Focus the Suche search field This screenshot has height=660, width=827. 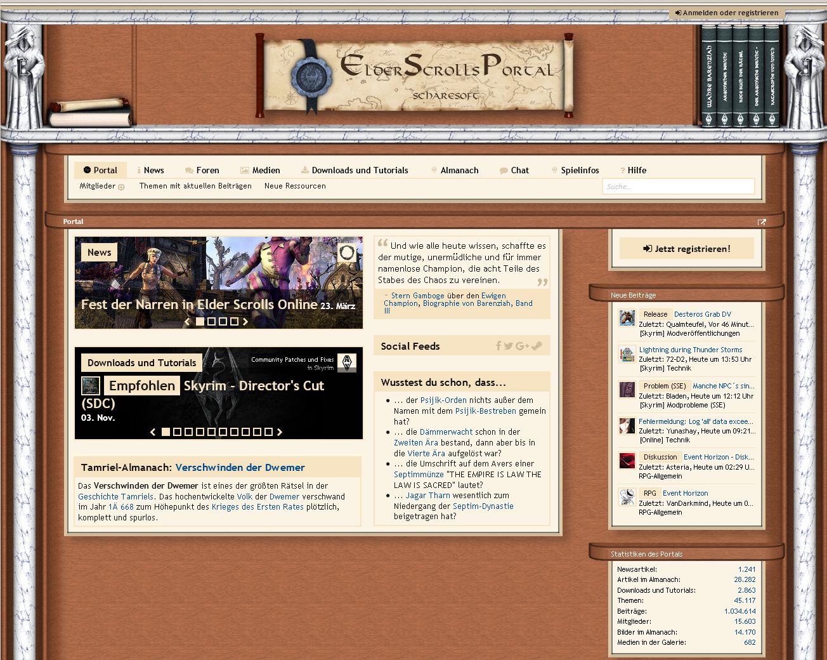(x=677, y=187)
